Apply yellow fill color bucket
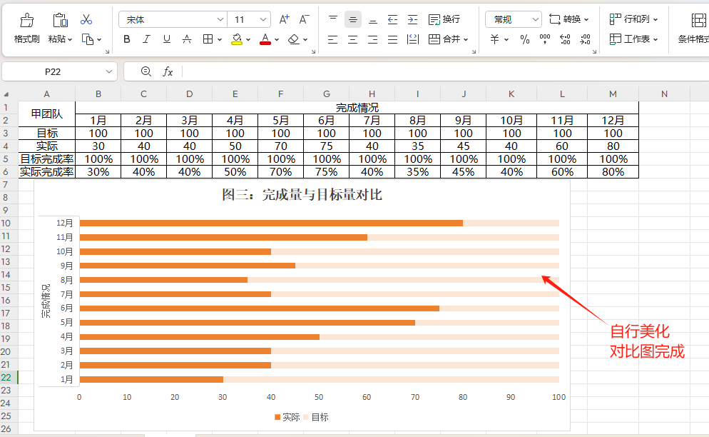709x437 pixels. 237,39
